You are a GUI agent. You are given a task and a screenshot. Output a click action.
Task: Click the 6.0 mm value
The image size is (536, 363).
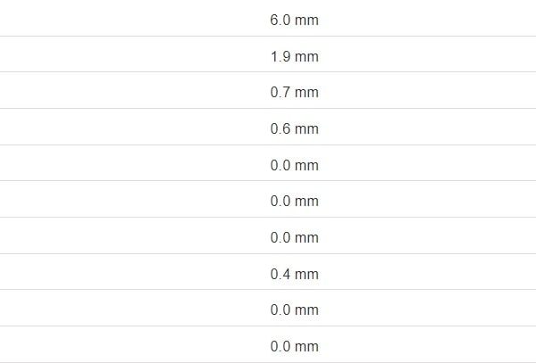[x=294, y=21]
